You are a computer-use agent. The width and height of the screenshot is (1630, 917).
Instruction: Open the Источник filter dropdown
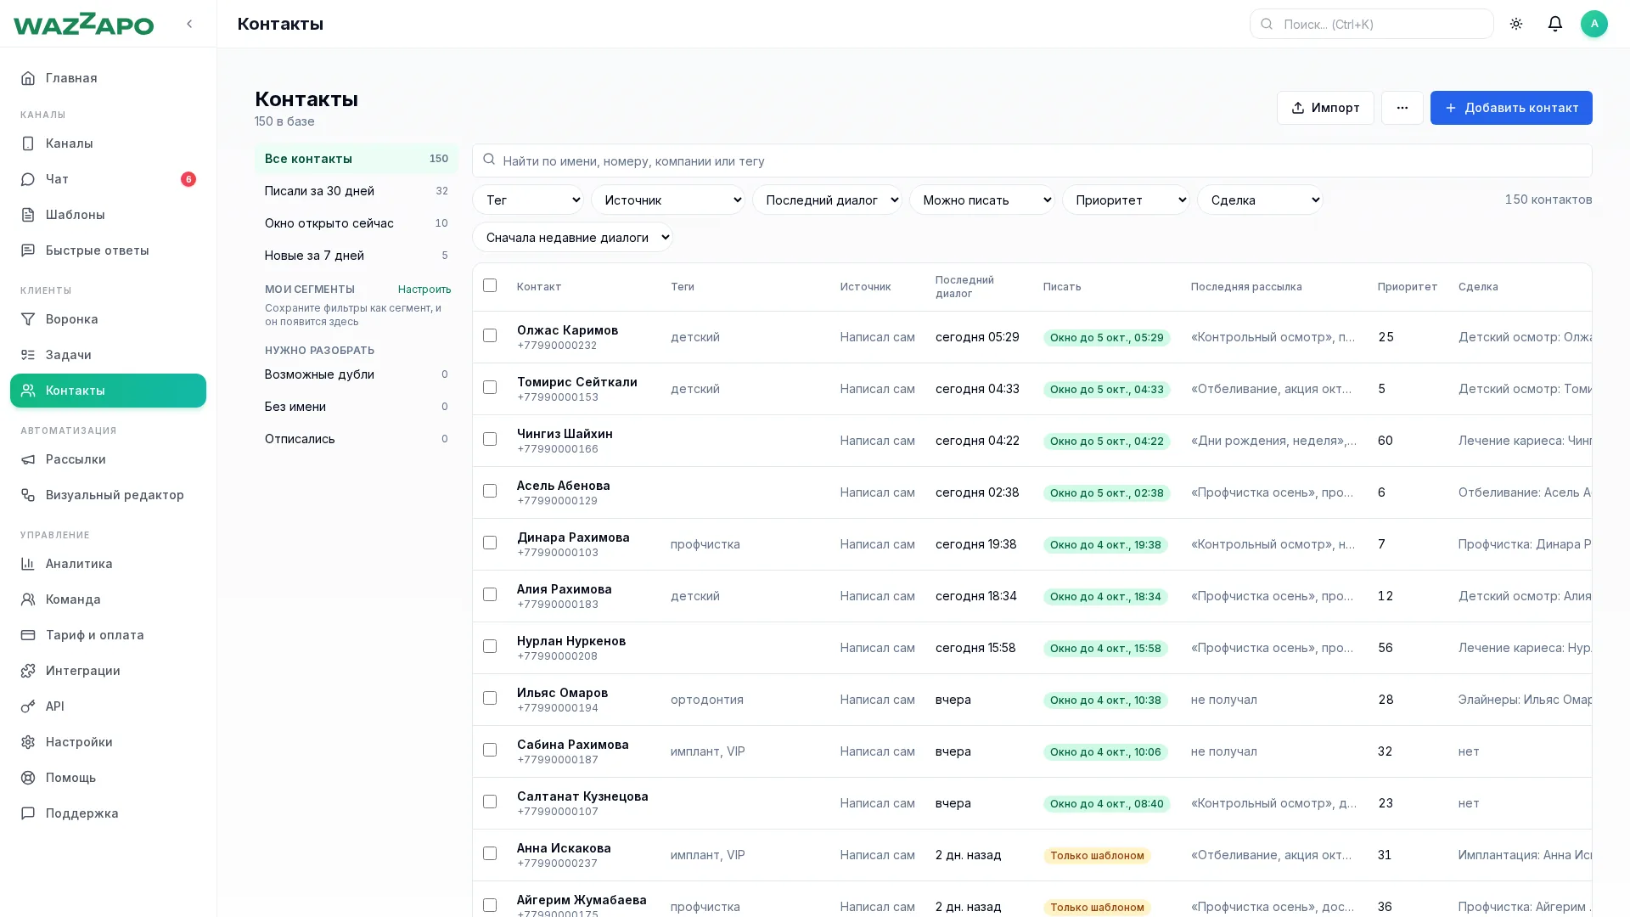coord(668,200)
